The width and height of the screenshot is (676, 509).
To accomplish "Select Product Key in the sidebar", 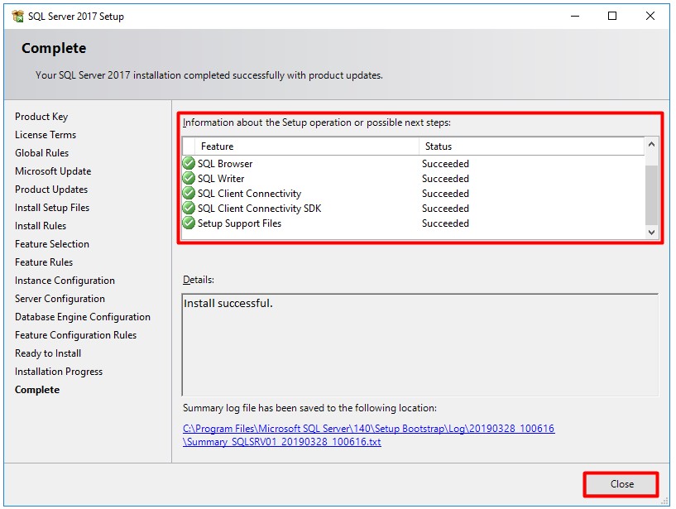I will pyautogui.click(x=40, y=116).
